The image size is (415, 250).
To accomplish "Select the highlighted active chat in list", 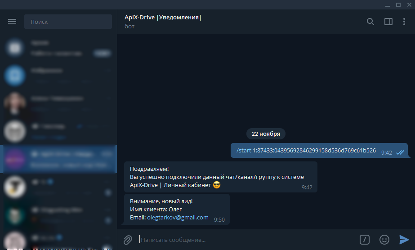I will pyautogui.click(x=58, y=159).
